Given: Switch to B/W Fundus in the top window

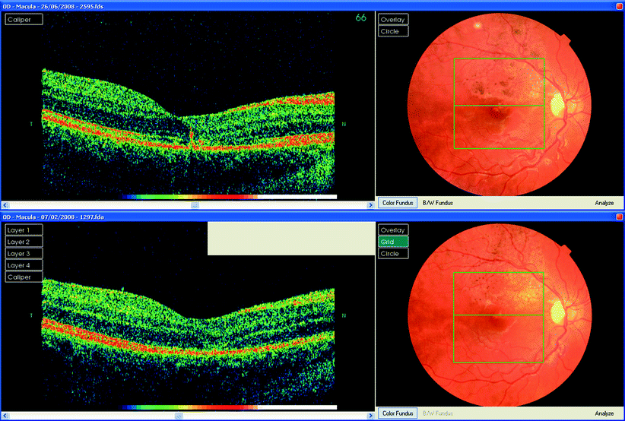Looking at the screenshot, I should click(x=437, y=203).
